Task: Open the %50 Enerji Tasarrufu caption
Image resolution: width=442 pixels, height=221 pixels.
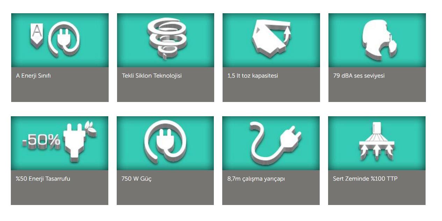Action: [x=43, y=179]
